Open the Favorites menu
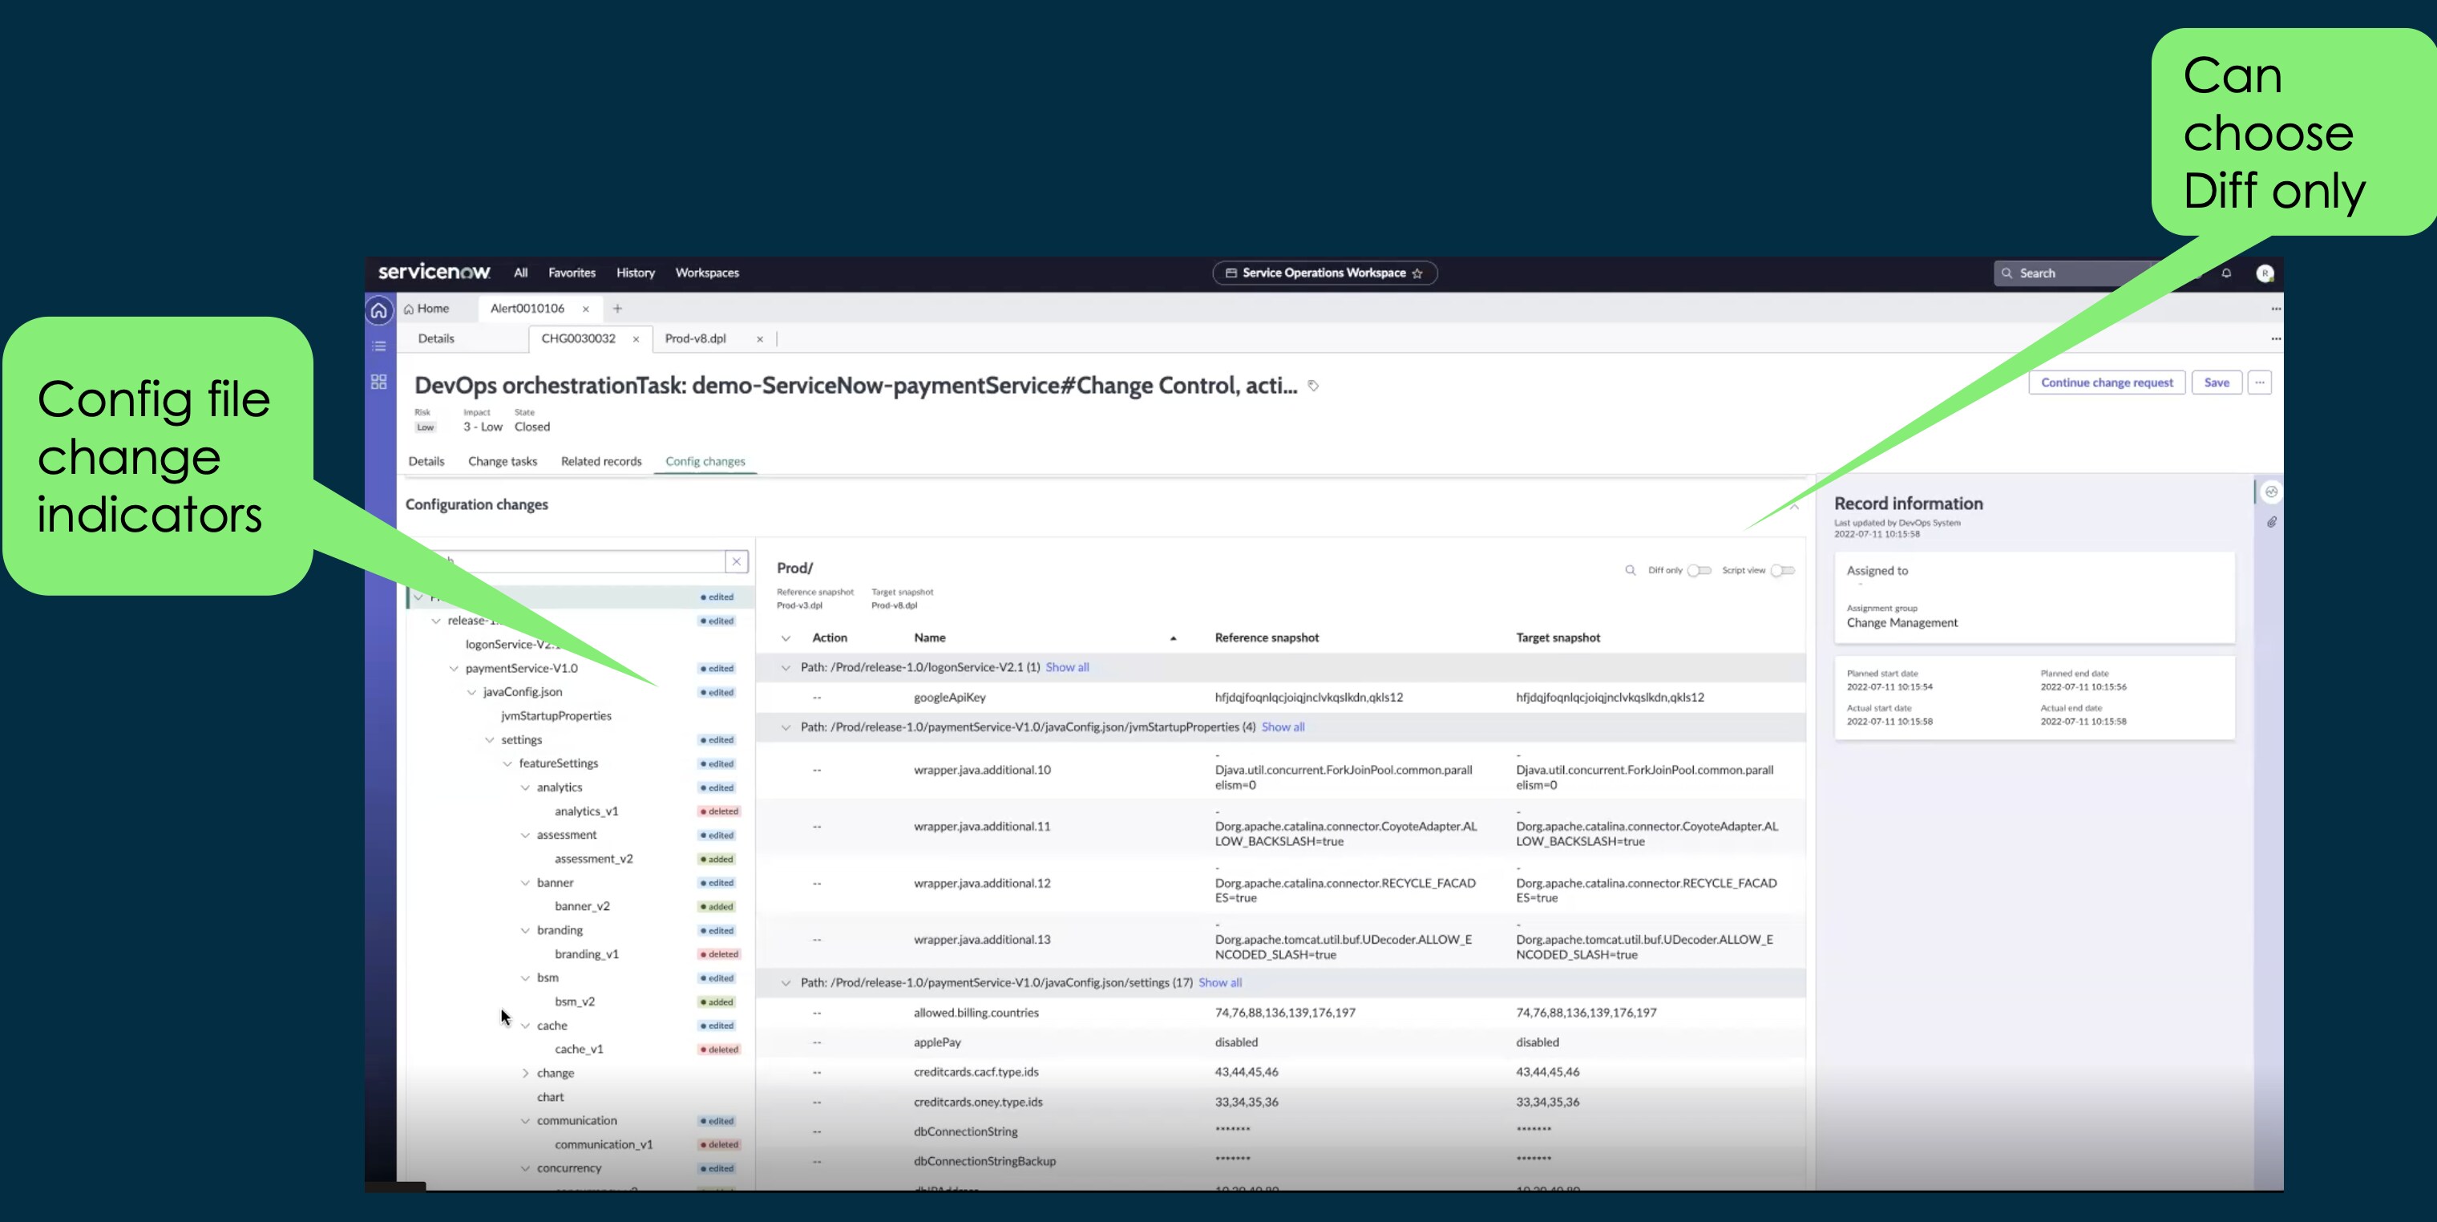Screen dimensions: 2437x1222 (572, 273)
